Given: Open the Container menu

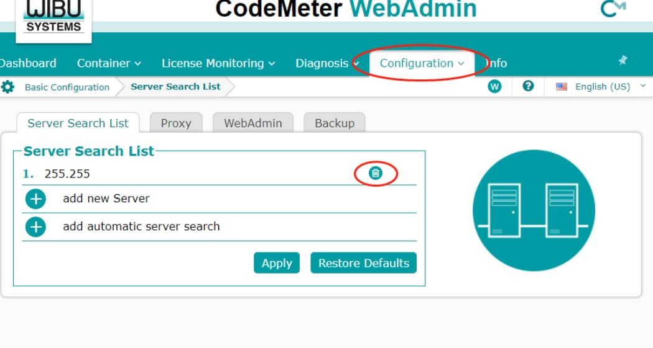Looking at the screenshot, I should [109, 63].
